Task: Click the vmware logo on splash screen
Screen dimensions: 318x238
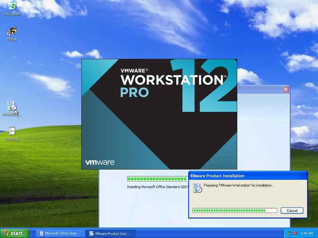Action: [100, 162]
